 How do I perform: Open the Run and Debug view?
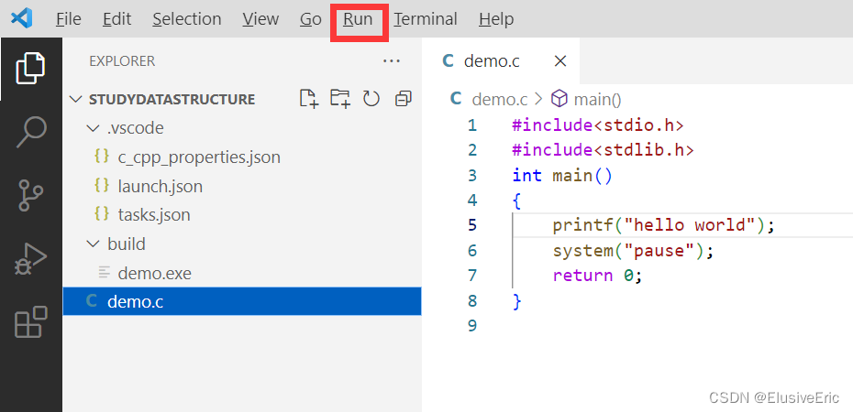pos(31,259)
